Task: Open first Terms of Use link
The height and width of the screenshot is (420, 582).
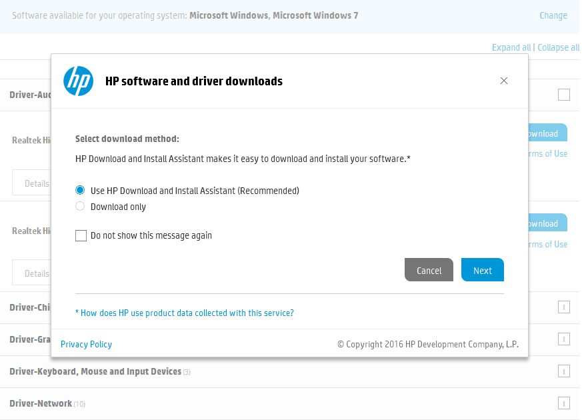Action: pyautogui.click(x=548, y=153)
